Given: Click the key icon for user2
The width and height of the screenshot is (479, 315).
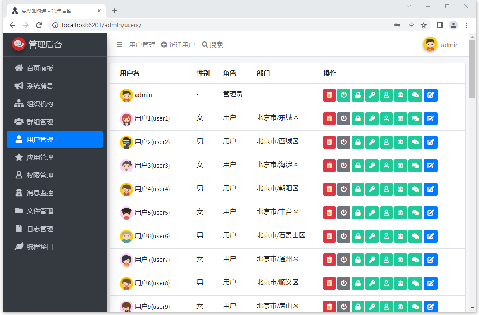Looking at the screenshot, I should click(372, 142).
